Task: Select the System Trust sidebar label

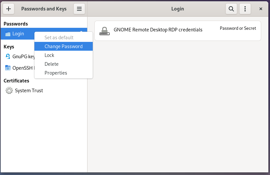Action: click(x=29, y=91)
